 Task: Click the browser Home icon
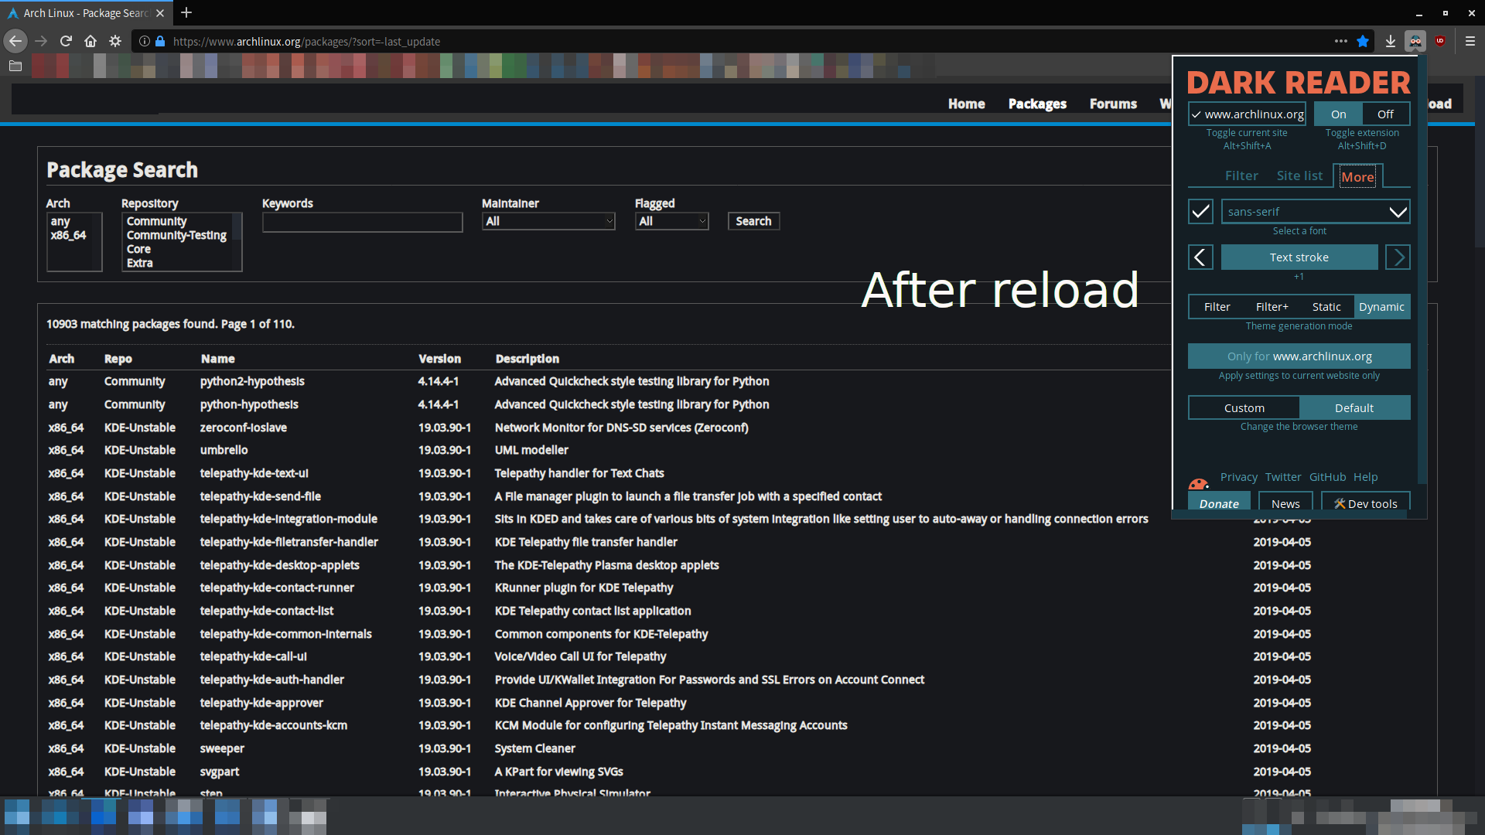pos(90,41)
